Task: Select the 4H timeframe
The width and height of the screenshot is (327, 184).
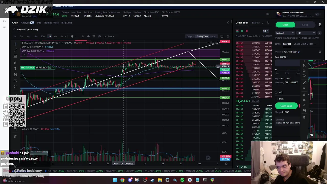Action: click(x=55, y=36)
